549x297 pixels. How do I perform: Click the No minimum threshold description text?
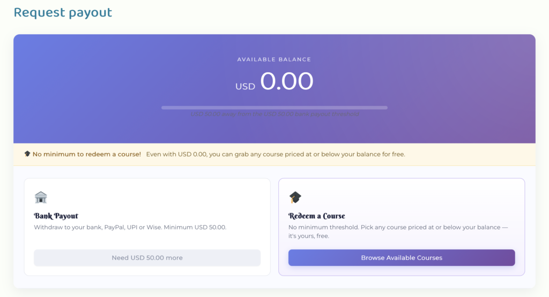[x=398, y=231]
